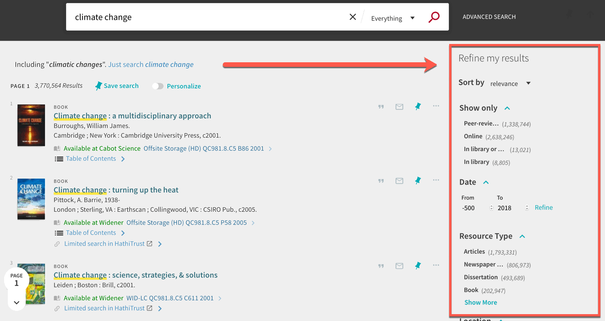The height and width of the screenshot is (321, 605).
Task: Cite the multidisciplinary approach book via quote icon
Action: coord(381,107)
